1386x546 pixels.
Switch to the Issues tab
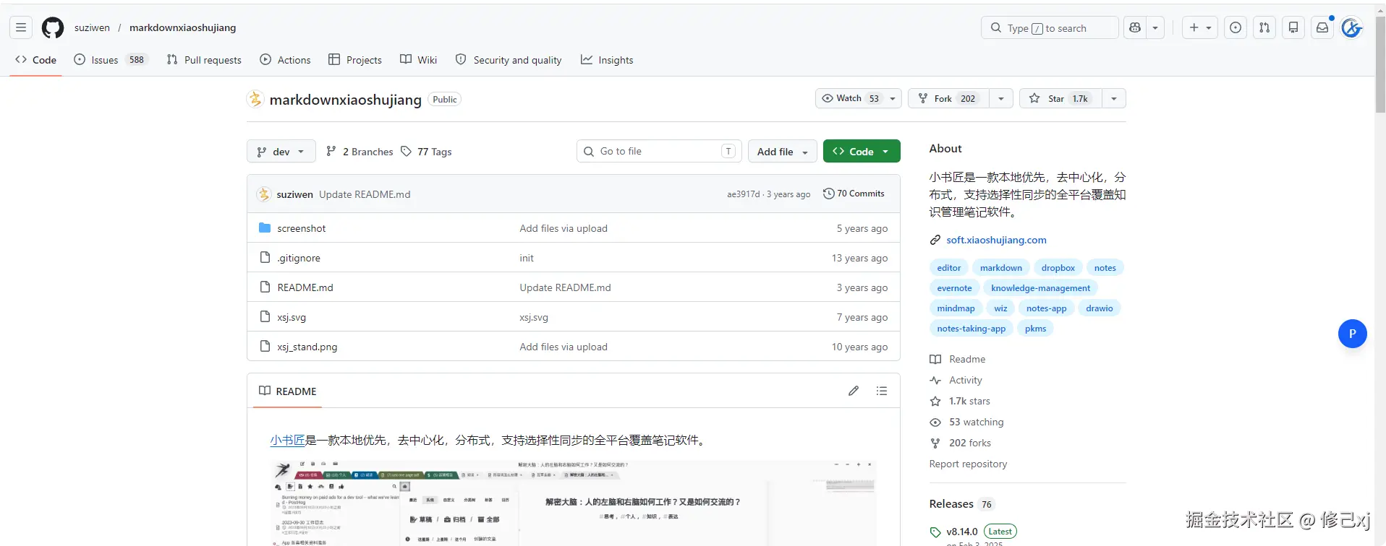(111, 60)
